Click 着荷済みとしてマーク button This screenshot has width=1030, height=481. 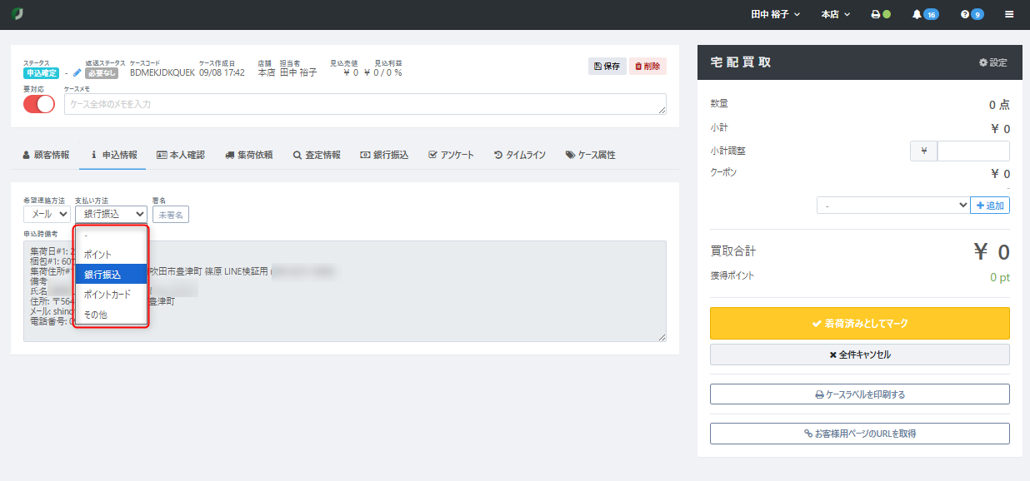click(x=860, y=323)
